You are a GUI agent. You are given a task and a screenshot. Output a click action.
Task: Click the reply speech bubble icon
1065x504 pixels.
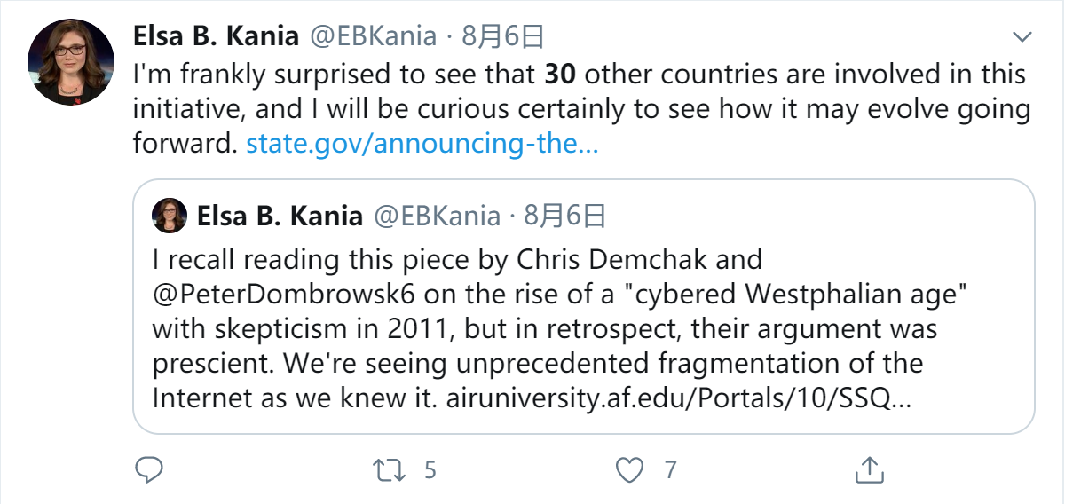[x=148, y=469]
